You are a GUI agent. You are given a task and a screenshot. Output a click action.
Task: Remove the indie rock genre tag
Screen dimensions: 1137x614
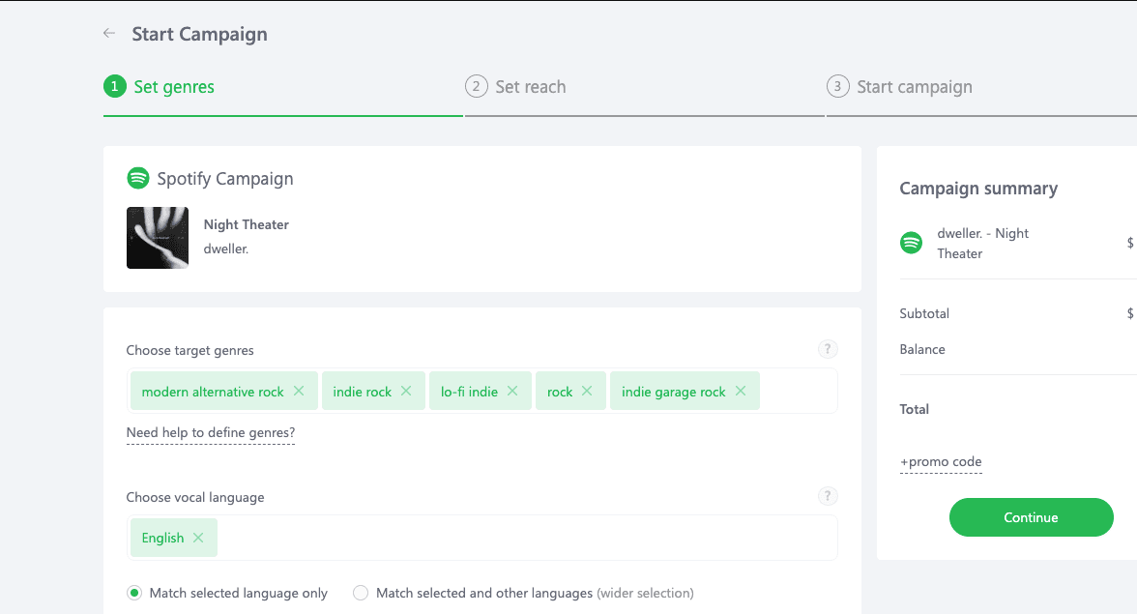pyautogui.click(x=406, y=391)
